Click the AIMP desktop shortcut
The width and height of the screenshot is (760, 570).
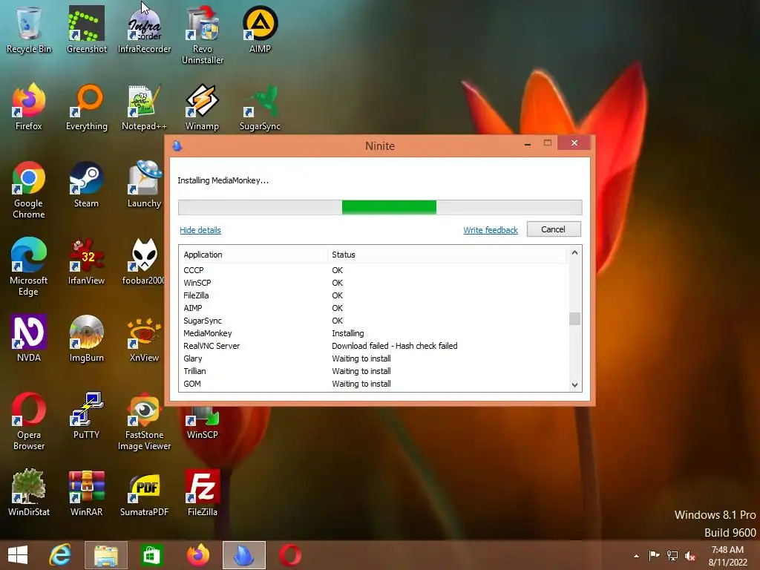point(261,29)
